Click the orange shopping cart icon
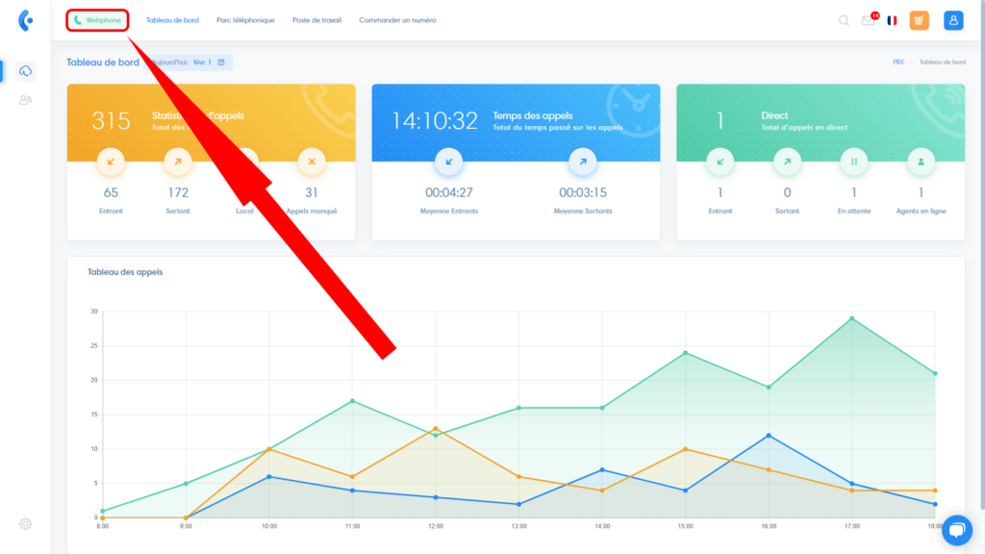The height and width of the screenshot is (554, 985). pos(919,20)
